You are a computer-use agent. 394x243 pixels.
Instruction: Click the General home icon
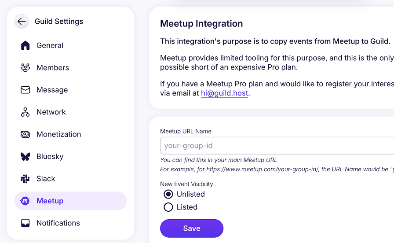click(x=26, y=45)
